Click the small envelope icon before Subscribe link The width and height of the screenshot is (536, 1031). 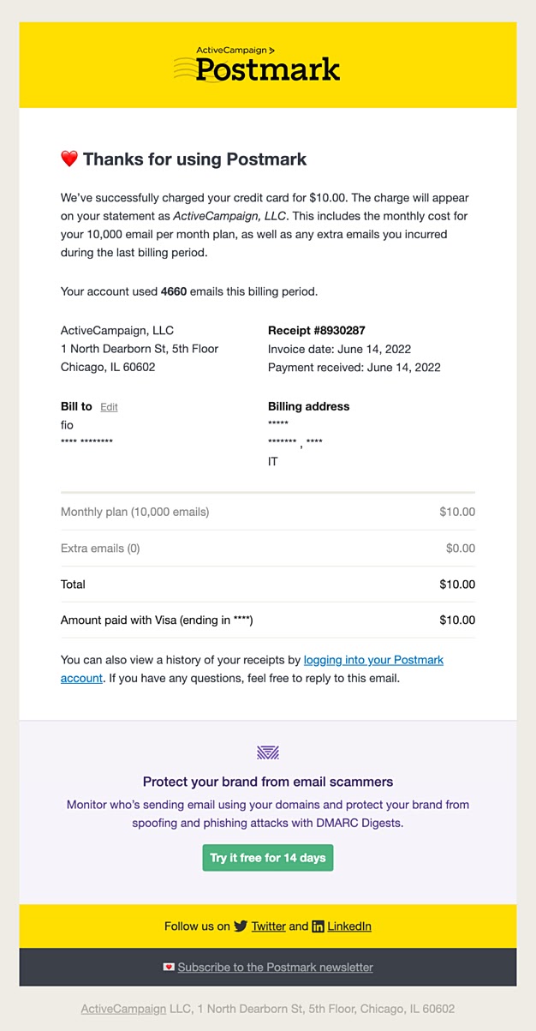[x=168, y=968]
